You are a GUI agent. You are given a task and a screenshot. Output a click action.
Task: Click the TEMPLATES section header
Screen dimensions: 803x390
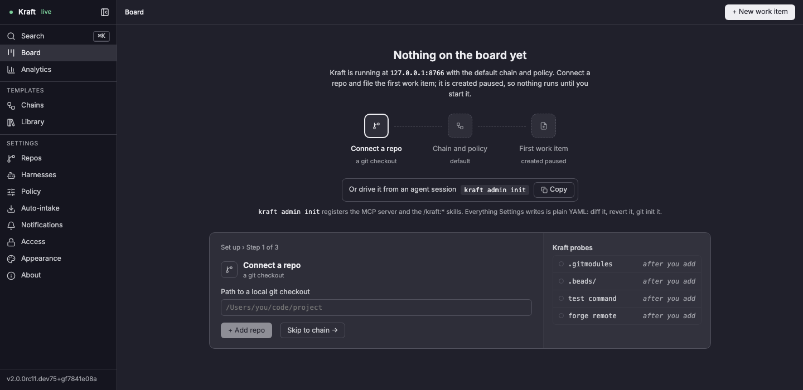click(x=25, y=90)
